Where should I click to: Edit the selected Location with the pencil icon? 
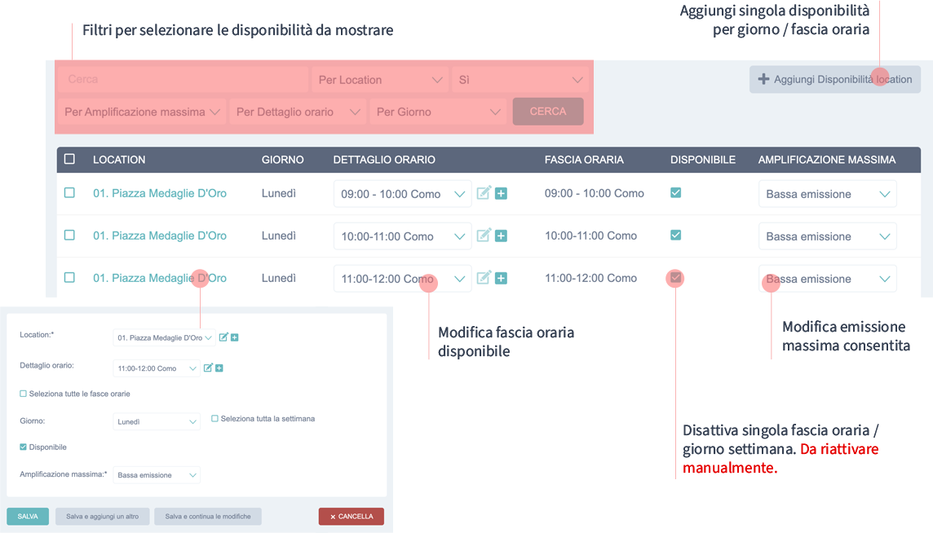point(223,337)
